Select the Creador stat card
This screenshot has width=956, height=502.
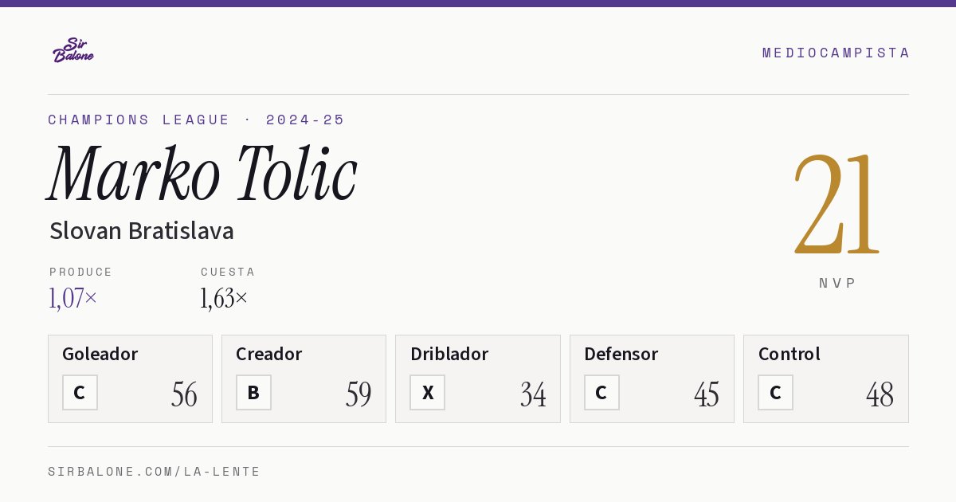coord(304,378)
